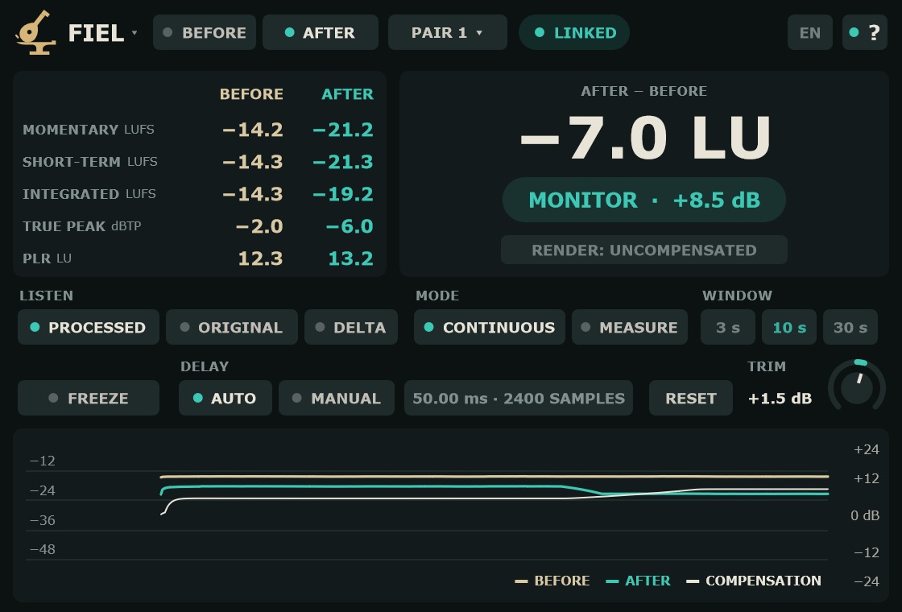This screenshot has height=612, width=902.
Task: Click the After true peak value -6.0
Action: click(350, 226)
